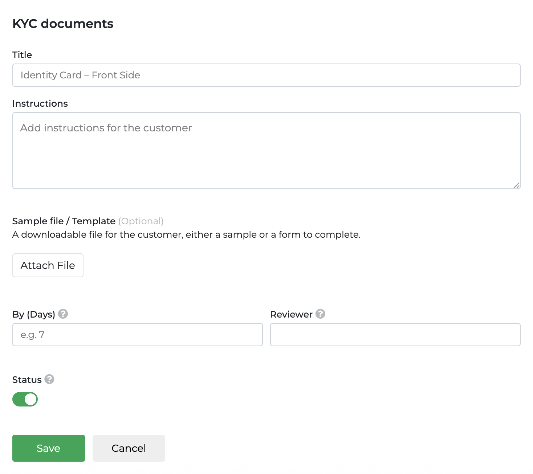The width and height of the screenshot is (533, 474).
Task: Attach a sample file via Attach File
Action: tap(48, 265)
